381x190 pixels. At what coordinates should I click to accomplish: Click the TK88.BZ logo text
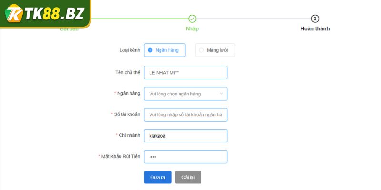56,14
